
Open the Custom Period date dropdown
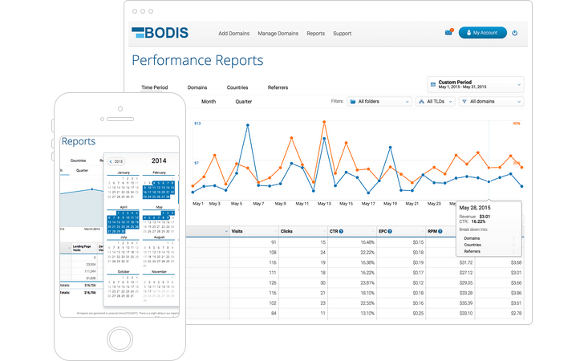[x=475, y=84]
